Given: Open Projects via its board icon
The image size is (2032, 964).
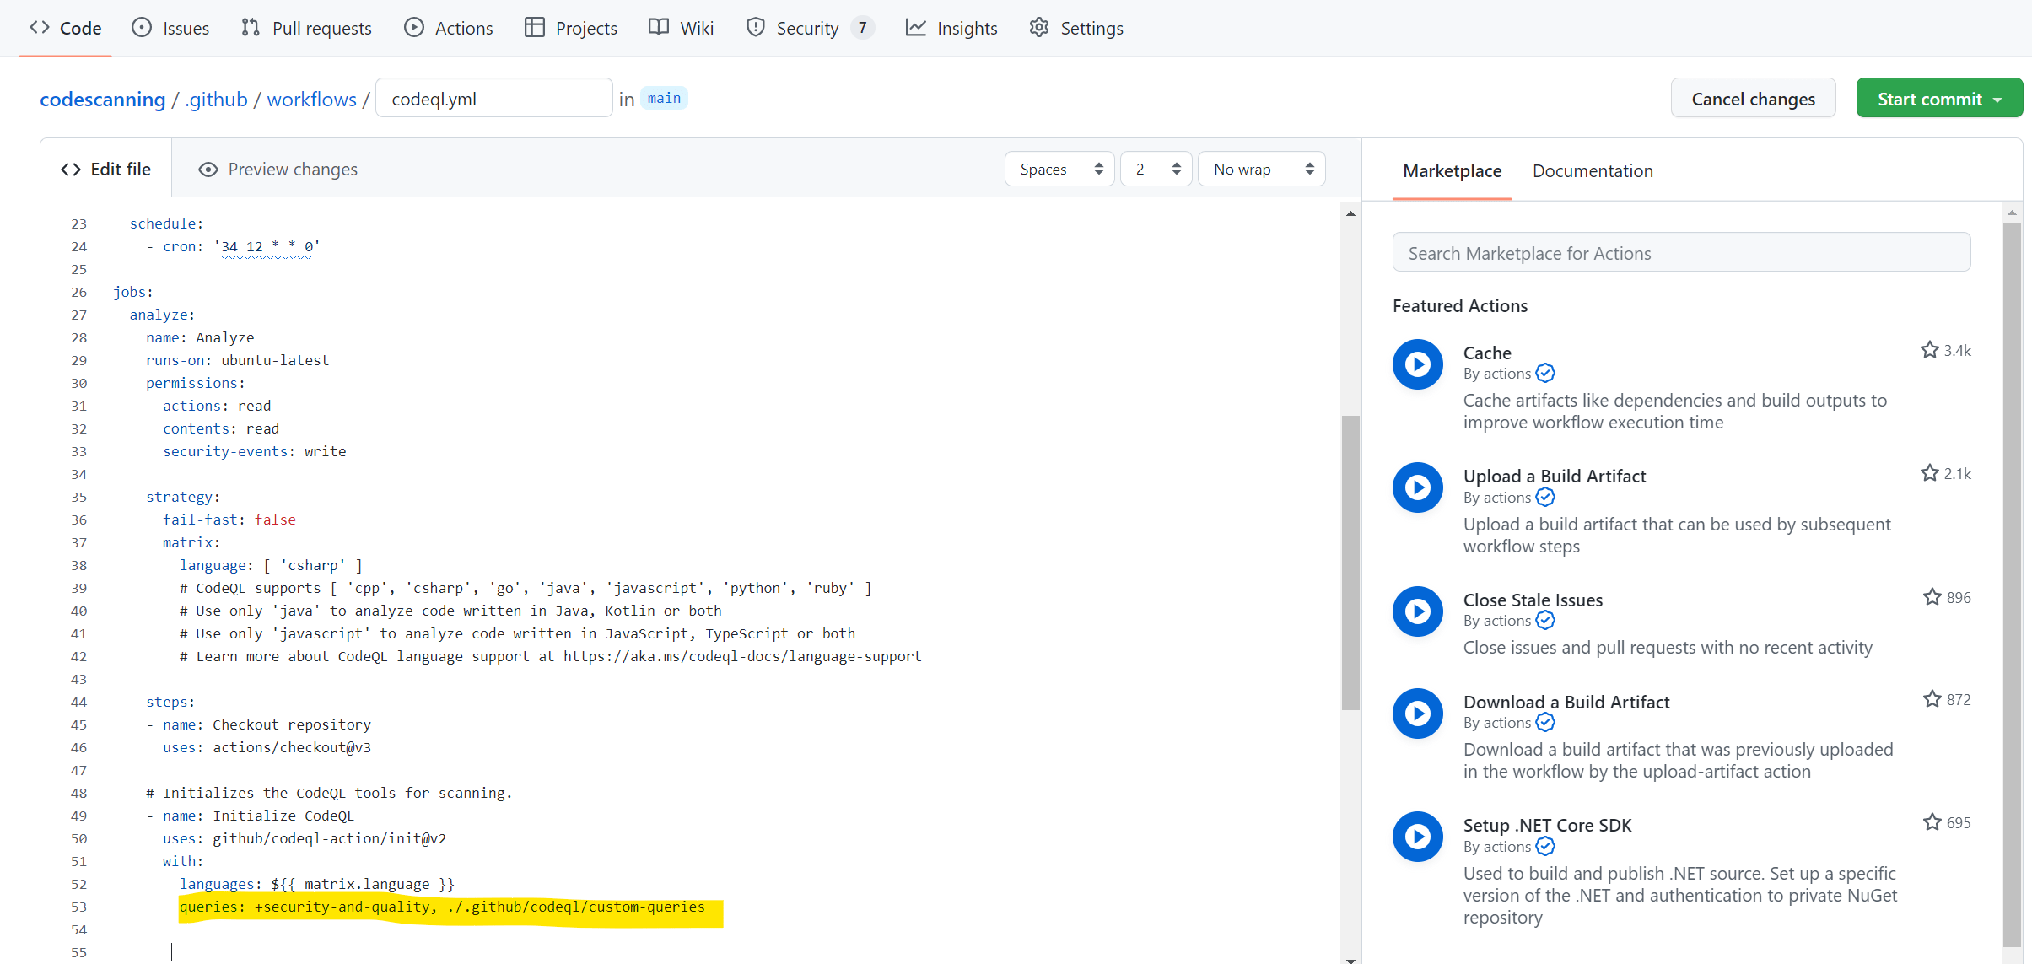Looking at the screenshot, I should [x=534, y=27].
